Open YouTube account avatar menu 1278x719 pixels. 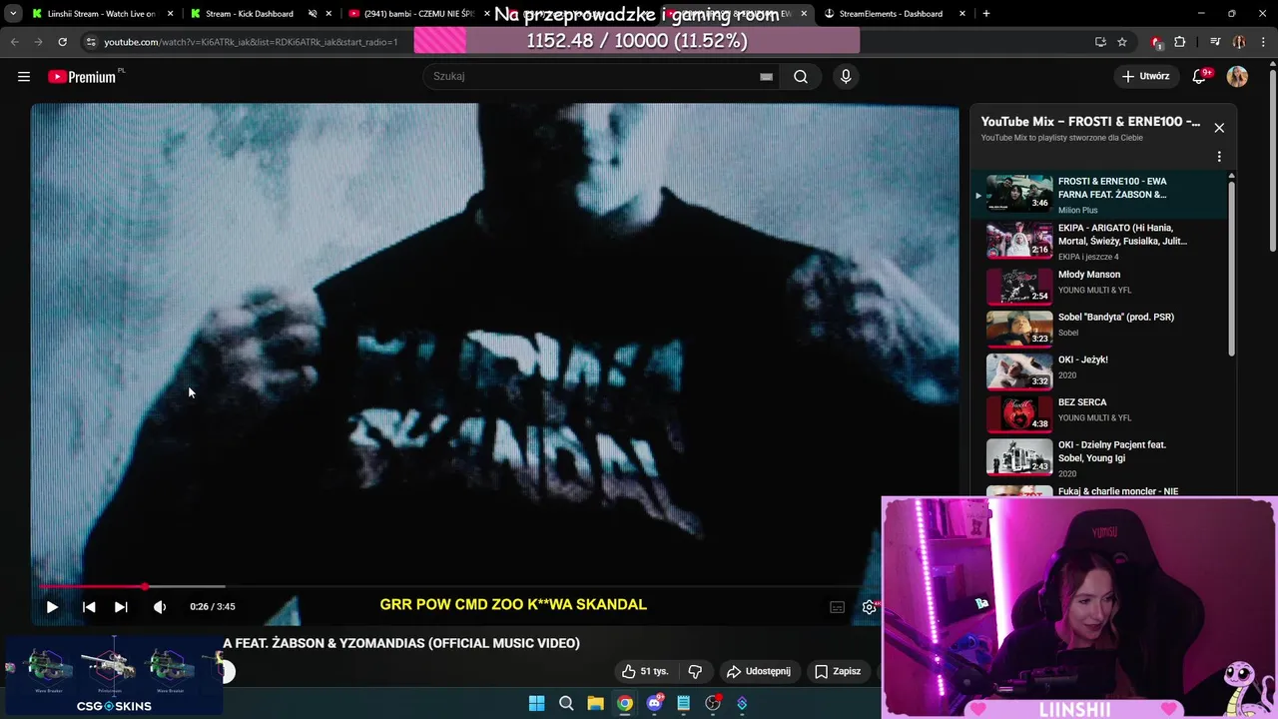point(1237,77)
